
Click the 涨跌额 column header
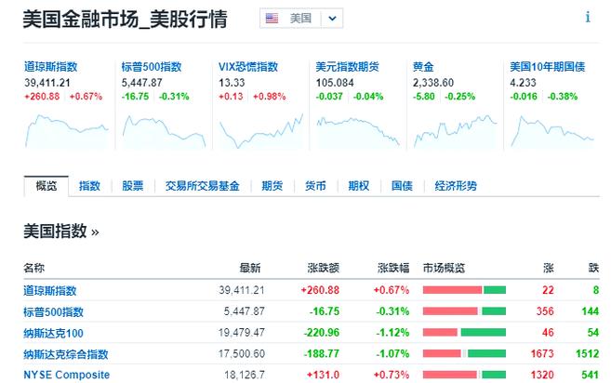pos(324,268)
